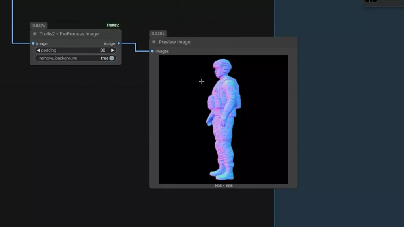
Task: Toggle the remove_background switch
Action: tap(112, 58)
